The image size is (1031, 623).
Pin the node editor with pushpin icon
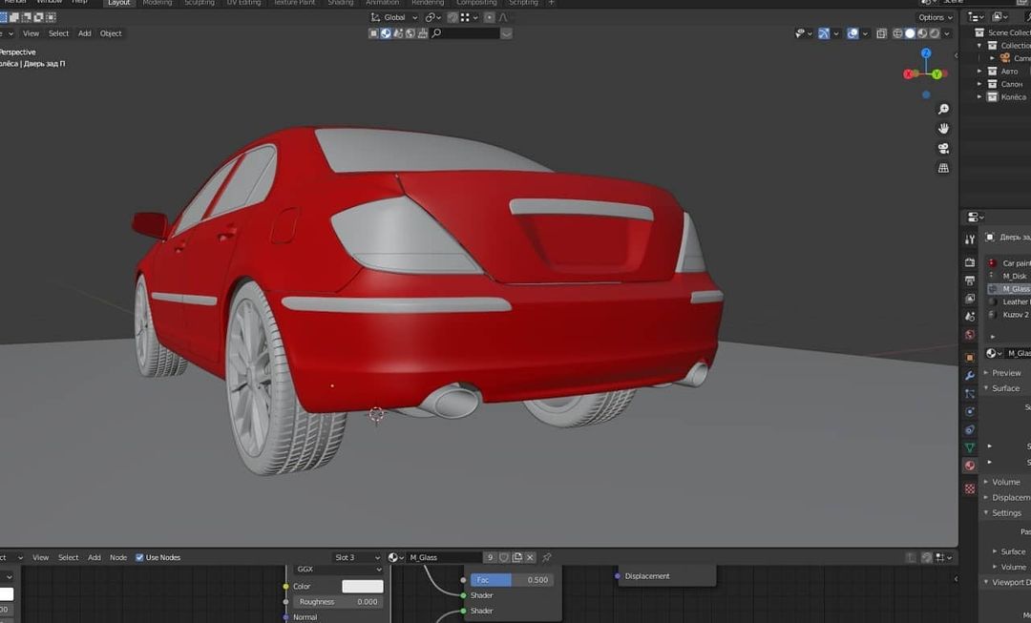[x=546, y=557]
